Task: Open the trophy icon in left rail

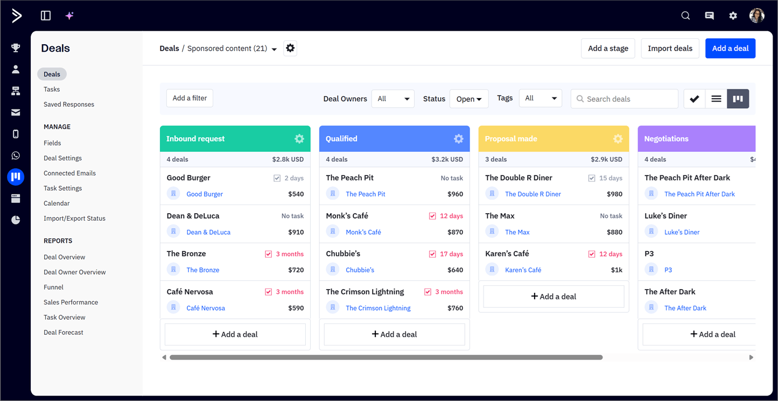Action: click(x=16, y=48)
